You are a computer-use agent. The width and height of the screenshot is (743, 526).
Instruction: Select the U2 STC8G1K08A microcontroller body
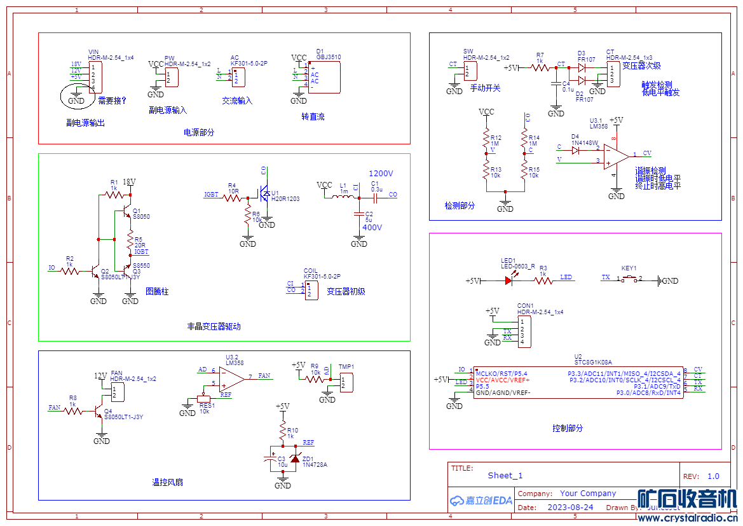[x=578, y=383]
